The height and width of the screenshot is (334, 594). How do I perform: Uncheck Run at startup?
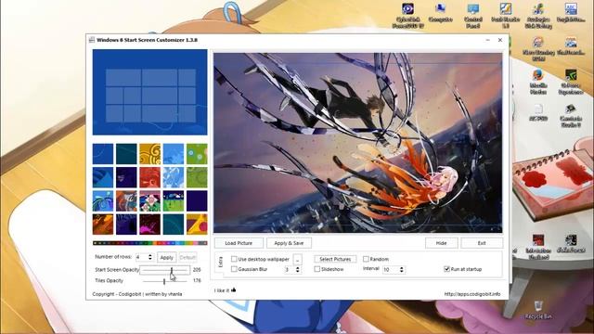tap(446, 269)
